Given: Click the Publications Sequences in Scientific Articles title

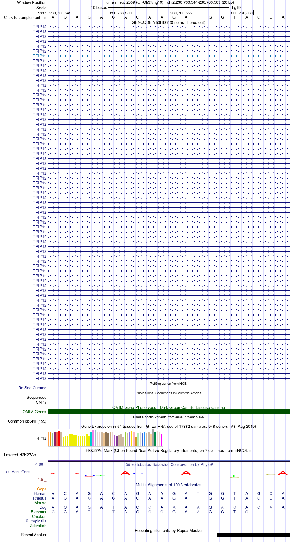Looking at the screenshot, I should click(x=169, y=393).
